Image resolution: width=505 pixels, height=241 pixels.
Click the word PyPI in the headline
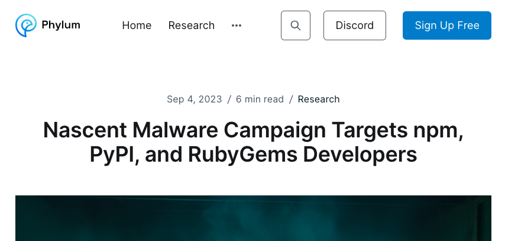coord(112,155)
